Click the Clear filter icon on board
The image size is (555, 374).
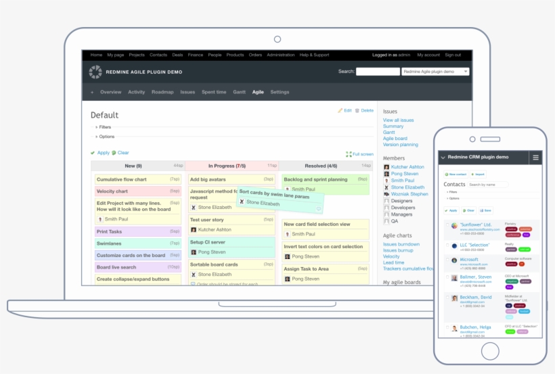point(114,153)
